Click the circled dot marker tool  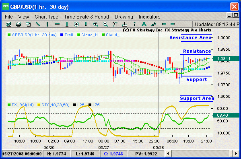click(76, 24)
